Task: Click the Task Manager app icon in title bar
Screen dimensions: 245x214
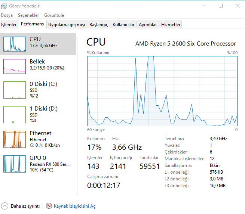Action: [4, 6]
